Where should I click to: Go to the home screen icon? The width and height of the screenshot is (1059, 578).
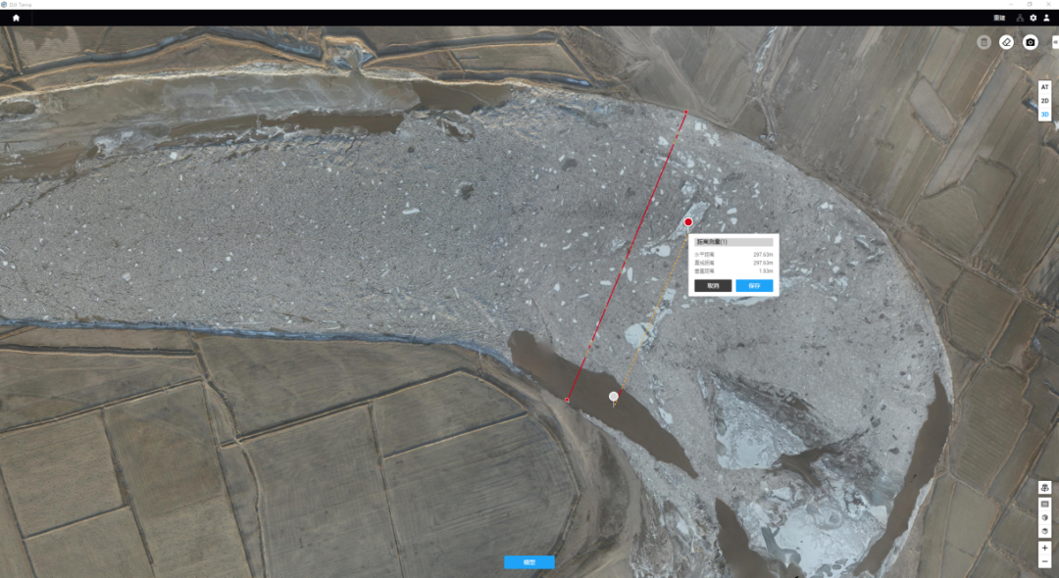tap(15, 18)
